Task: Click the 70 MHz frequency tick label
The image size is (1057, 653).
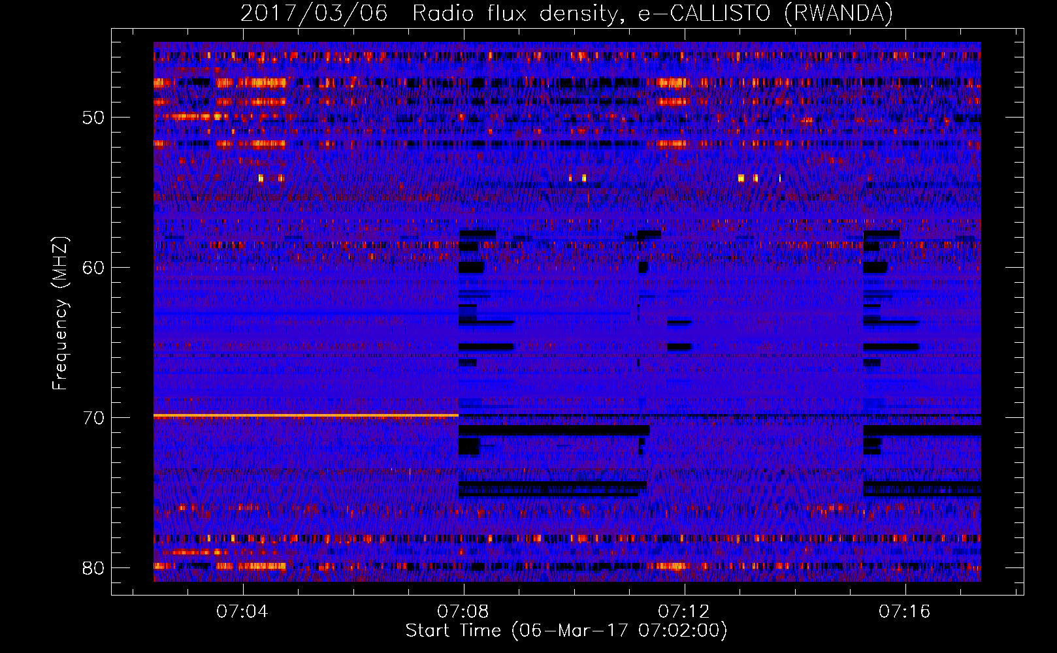Action: point(93,418)
